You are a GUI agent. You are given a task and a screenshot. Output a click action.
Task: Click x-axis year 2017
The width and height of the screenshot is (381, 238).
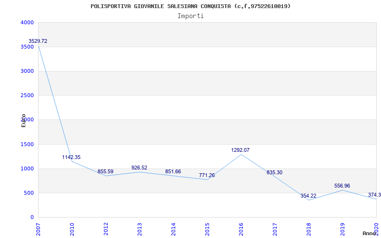pos(275,229)
